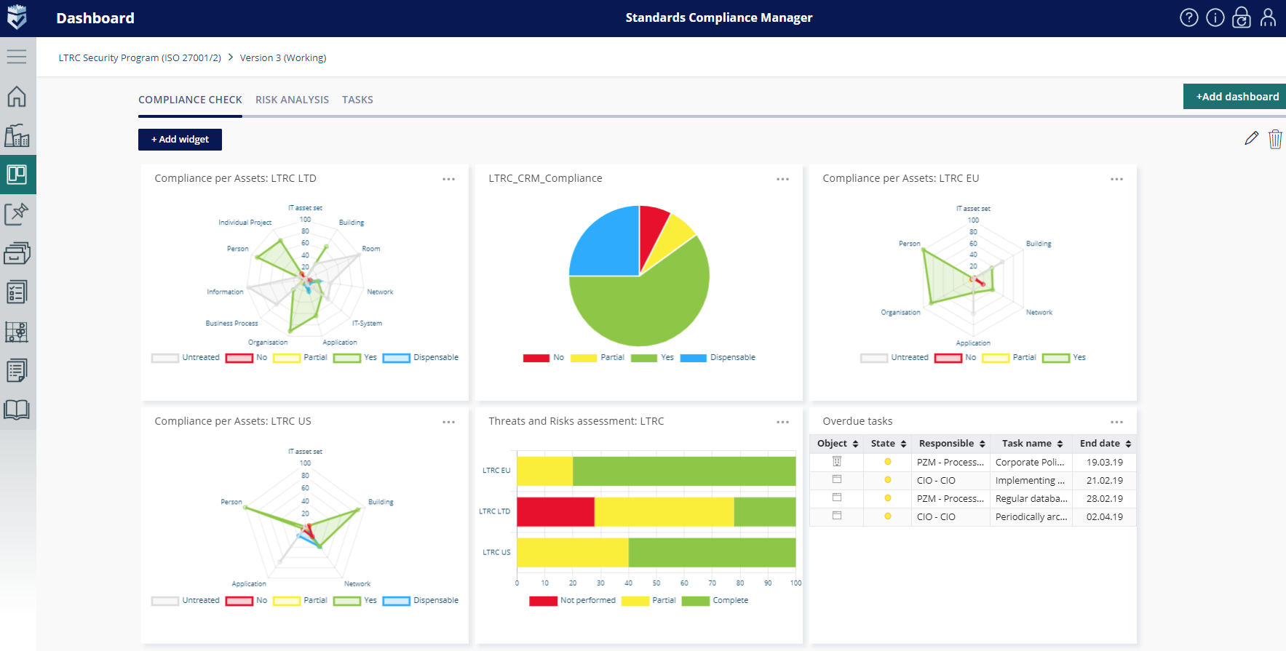
Task: Open the document reports sidebar icon
Action: 17,371
